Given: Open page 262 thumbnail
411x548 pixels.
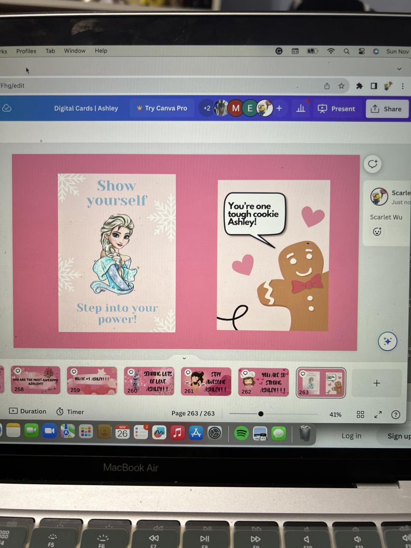Looking at the screenshot, I should click(263, 382).
